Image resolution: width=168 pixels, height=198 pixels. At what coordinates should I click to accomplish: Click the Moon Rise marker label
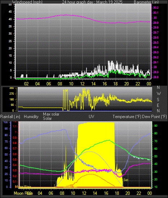[23, 187]
